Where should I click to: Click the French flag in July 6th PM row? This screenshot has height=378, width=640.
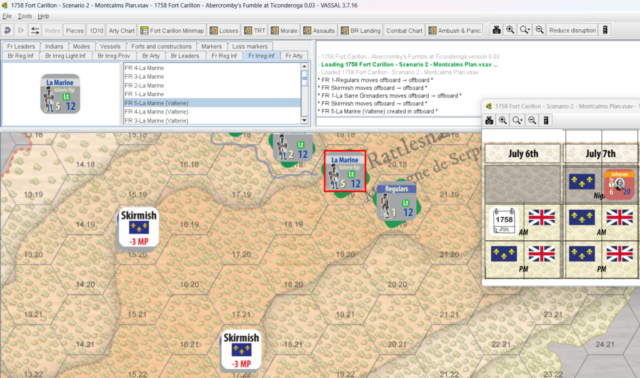click(504, 253)
